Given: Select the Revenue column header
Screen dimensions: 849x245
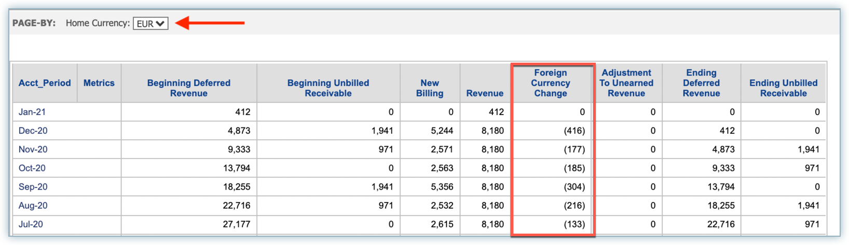Looking at the screenshot, I should point(485,93).
